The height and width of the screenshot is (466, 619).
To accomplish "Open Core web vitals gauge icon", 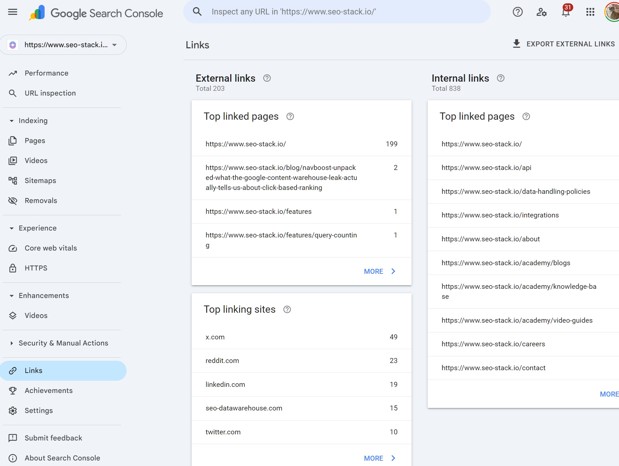I will (x=13, y=248).
